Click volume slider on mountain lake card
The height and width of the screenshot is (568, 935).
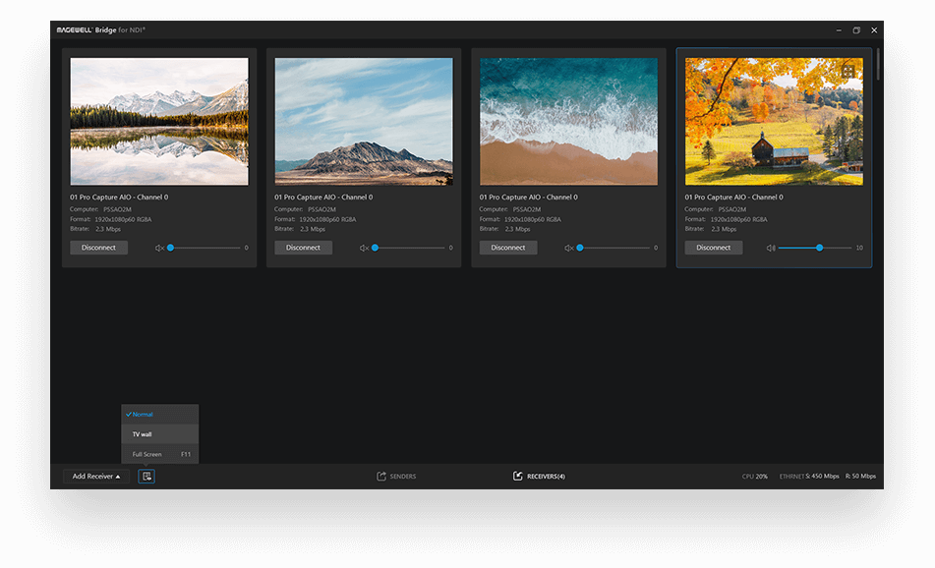click(x=204, y=248)
